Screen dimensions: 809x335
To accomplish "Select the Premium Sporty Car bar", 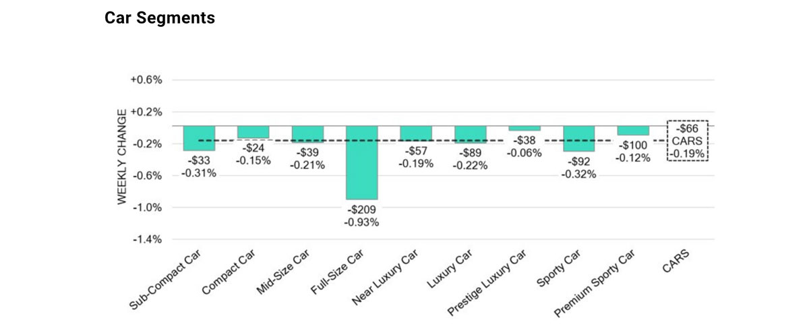I will (633, 131).
